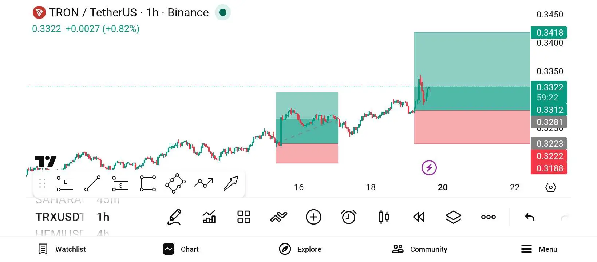This screenshot has height=262, width=597.
Task: Open the Menu hamburger tab
Action: [x=539, y=249]
